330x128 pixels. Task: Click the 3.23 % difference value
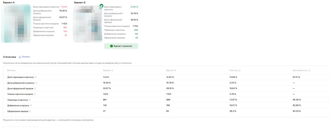click(233, 83)
